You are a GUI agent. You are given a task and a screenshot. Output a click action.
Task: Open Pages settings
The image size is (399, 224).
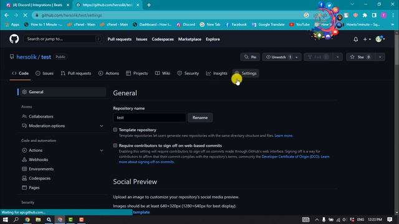click(62, 188)
